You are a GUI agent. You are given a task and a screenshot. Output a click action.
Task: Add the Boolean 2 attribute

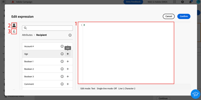68,69
